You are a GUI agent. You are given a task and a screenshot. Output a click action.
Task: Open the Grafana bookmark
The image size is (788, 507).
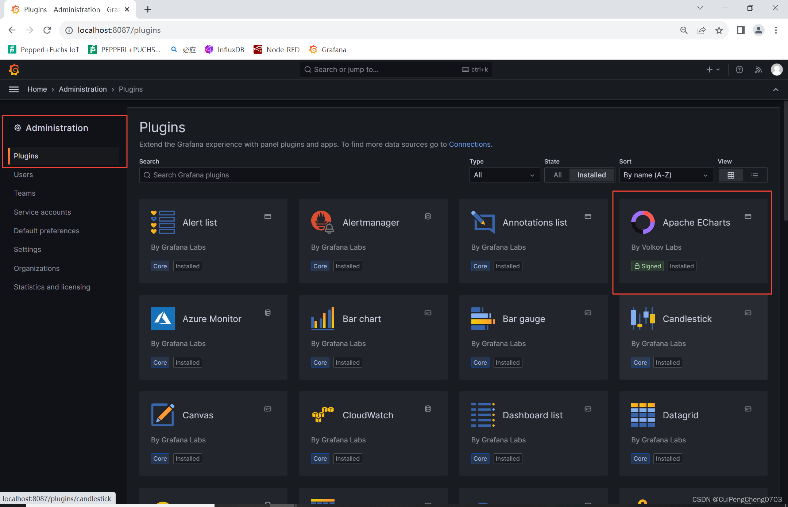(328, 50)
